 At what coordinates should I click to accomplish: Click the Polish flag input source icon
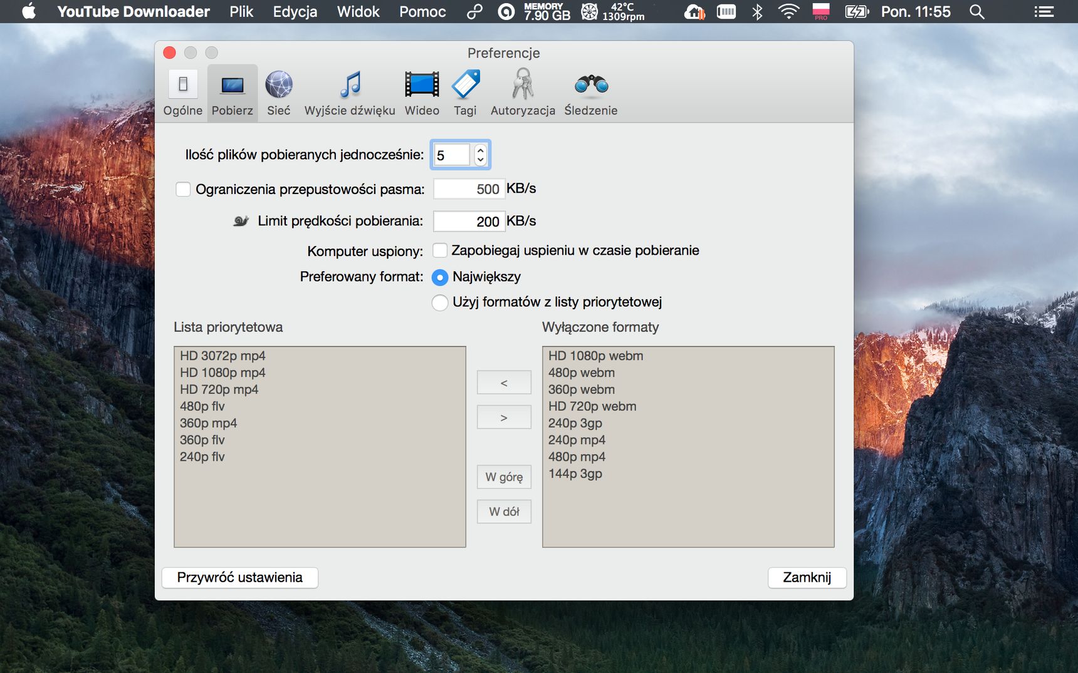tap(820, 11)
